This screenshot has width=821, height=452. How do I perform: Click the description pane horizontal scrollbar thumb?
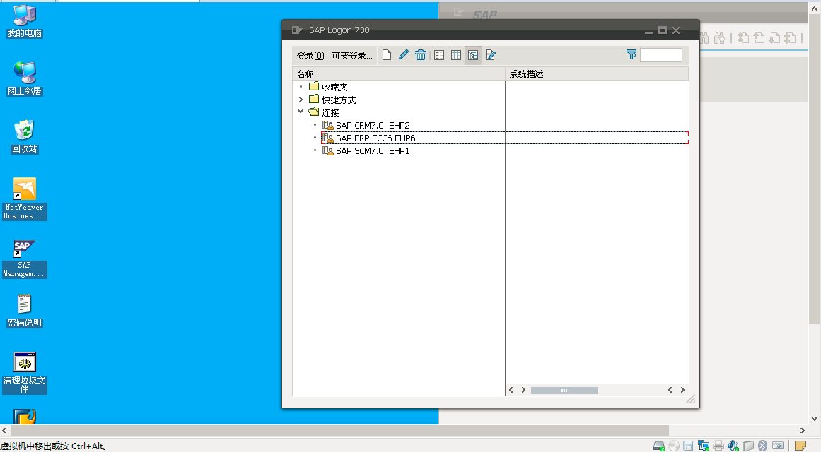pos(564,391)
